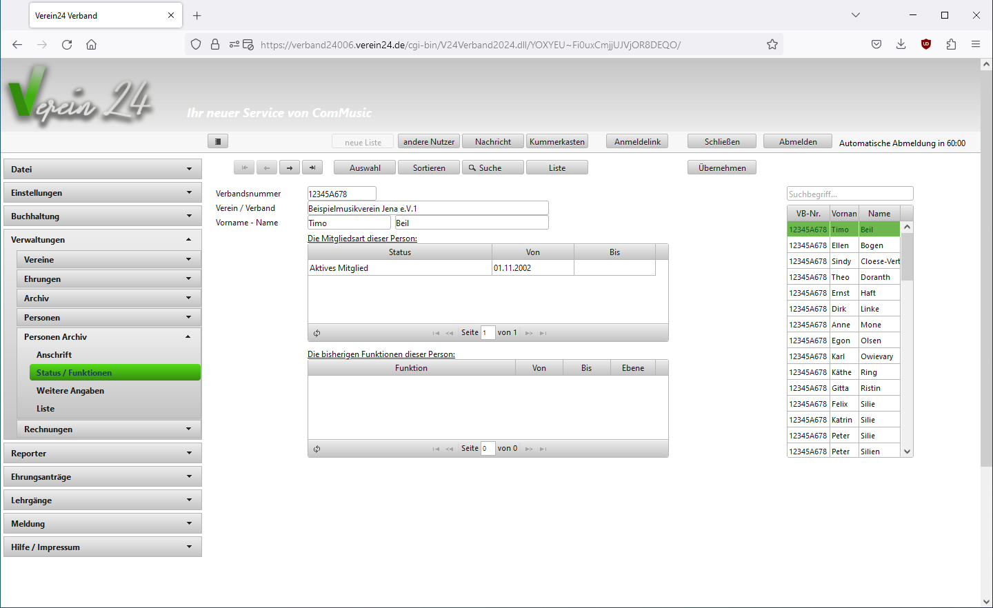Open the Anschrift menu item

[x=54, y=355]
